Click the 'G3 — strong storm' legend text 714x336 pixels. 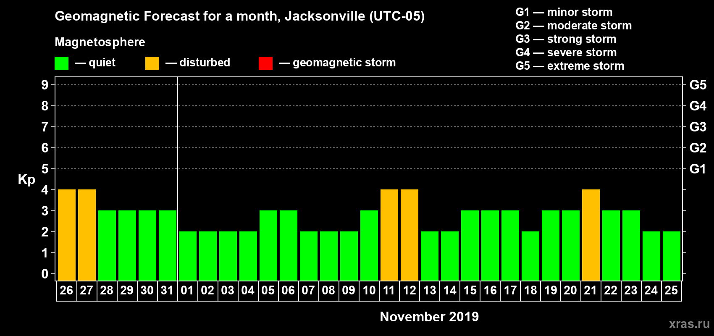point(566,39)
